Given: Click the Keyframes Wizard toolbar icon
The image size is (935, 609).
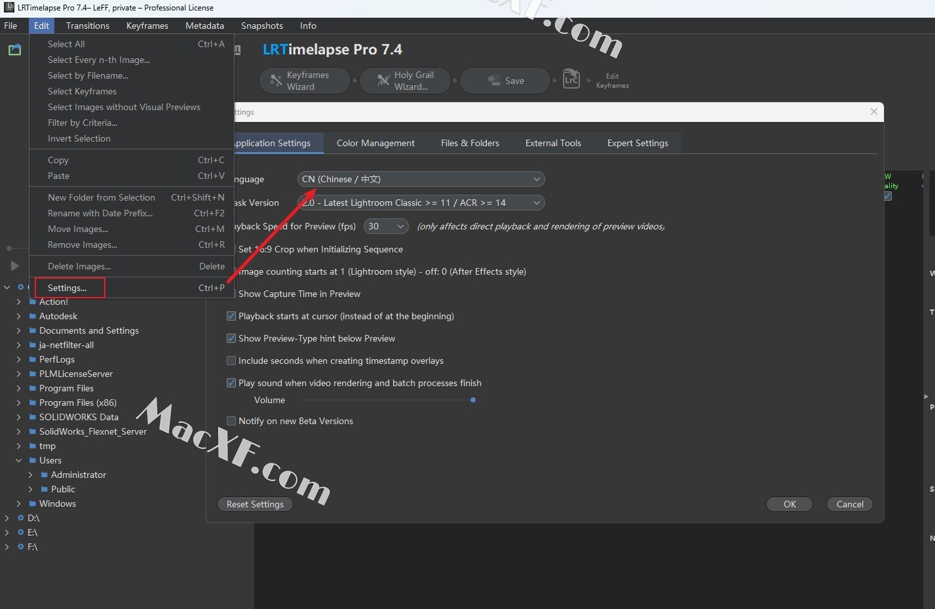Looking at the screenshot, I should [x=277, y=81].
